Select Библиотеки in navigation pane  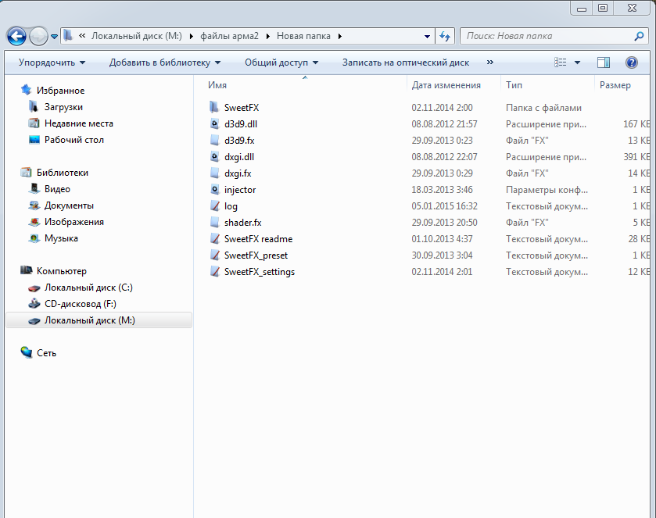(x=63, y=173)
